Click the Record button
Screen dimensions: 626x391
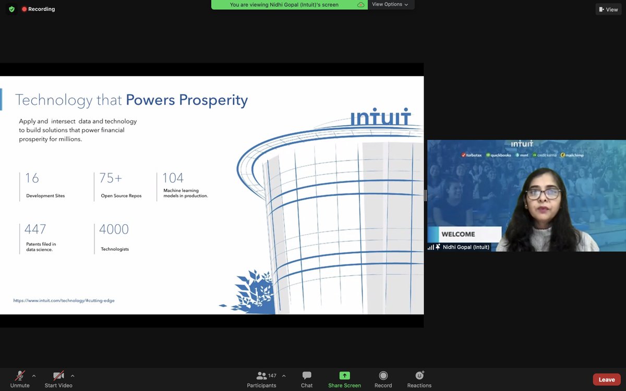(383, 379)
